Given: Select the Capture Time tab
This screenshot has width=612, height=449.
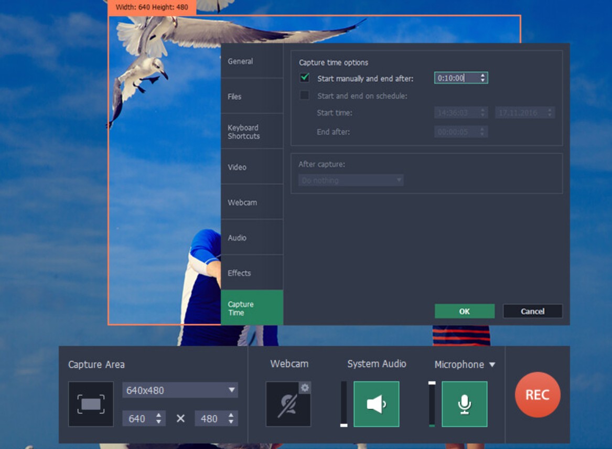Looking at the screenshot, I should 252,308.
